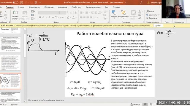Image resolution: width=190 pixels, height=106 pixels.
Task: Open Change Case Aa dropdown
Action: [x=62, y=17]
